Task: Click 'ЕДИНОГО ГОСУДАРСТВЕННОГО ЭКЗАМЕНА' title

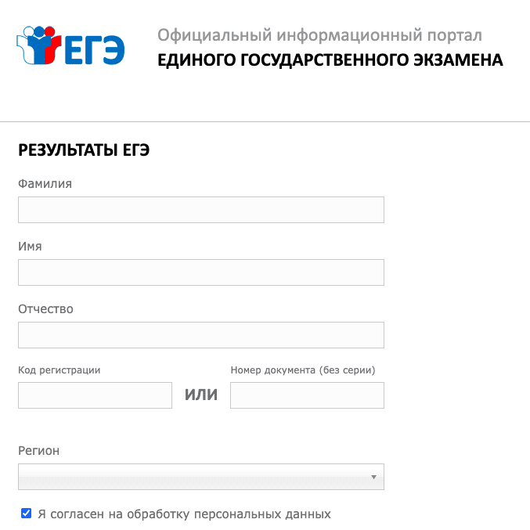Action: (330, 60)
